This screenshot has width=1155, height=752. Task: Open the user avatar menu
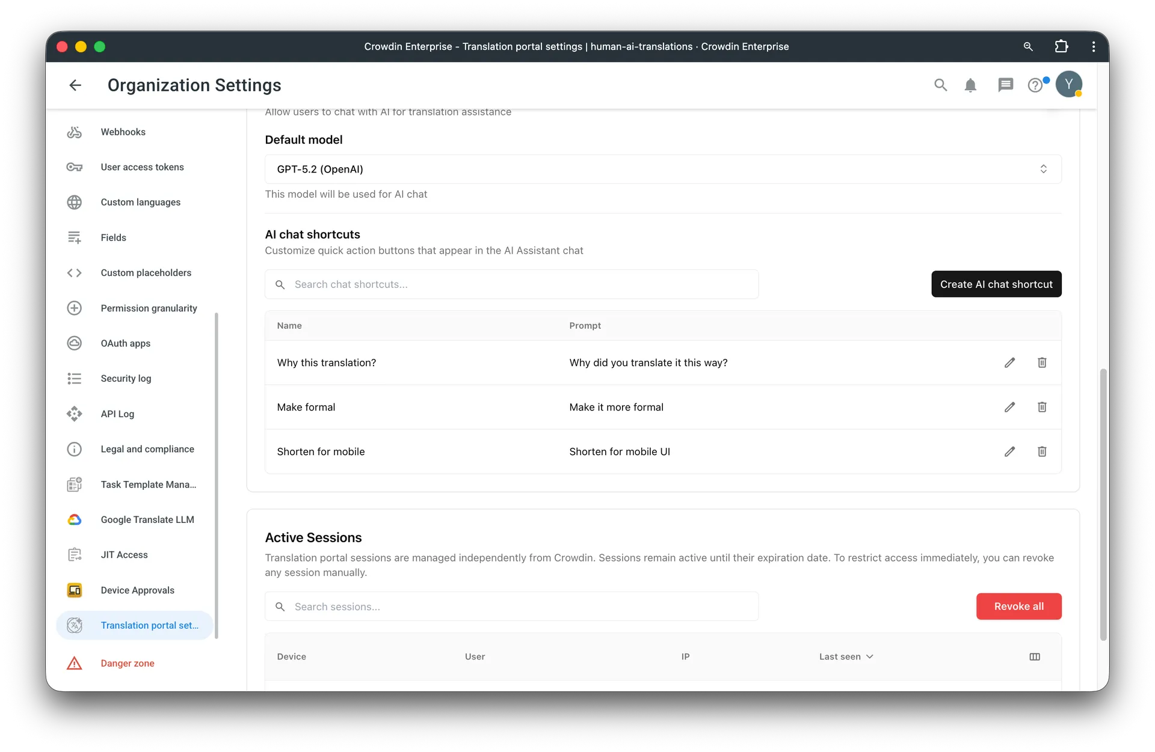[x=1068, y=84]
